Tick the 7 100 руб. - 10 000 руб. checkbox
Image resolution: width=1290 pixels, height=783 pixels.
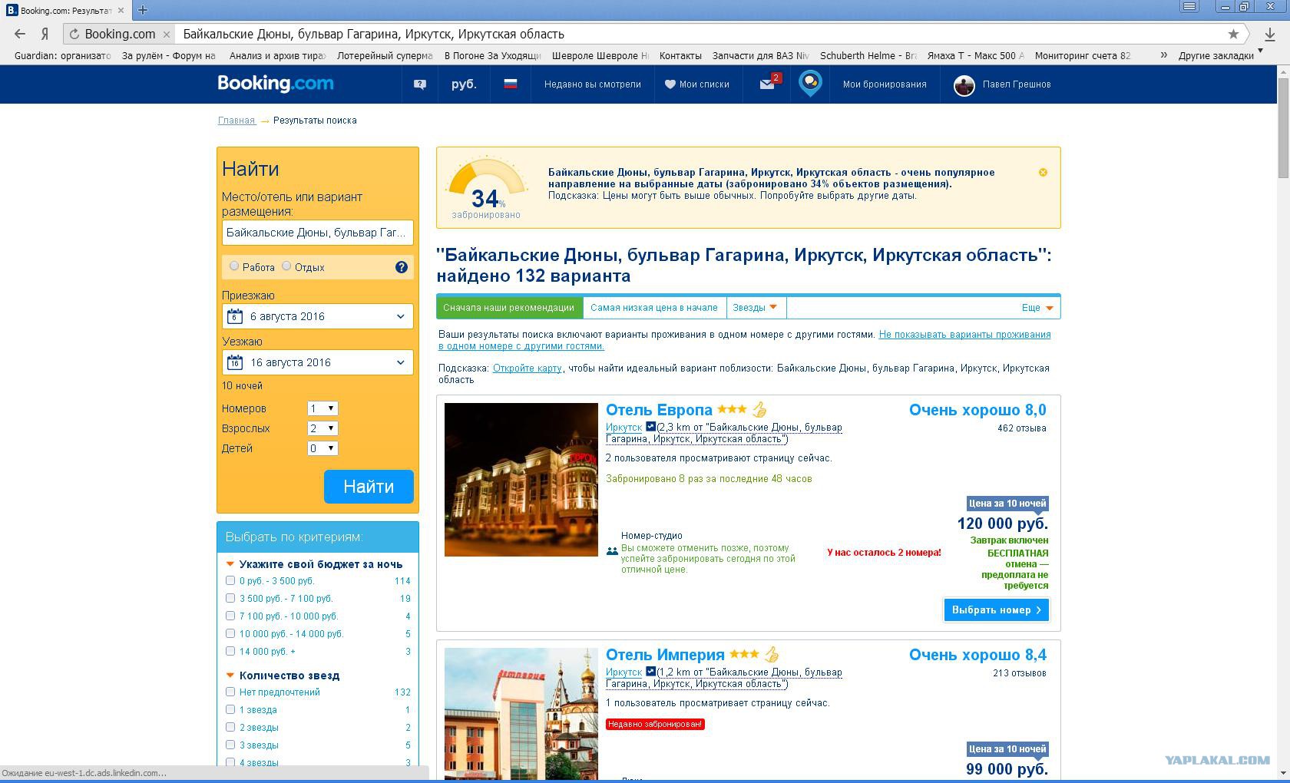pos(230,616)
